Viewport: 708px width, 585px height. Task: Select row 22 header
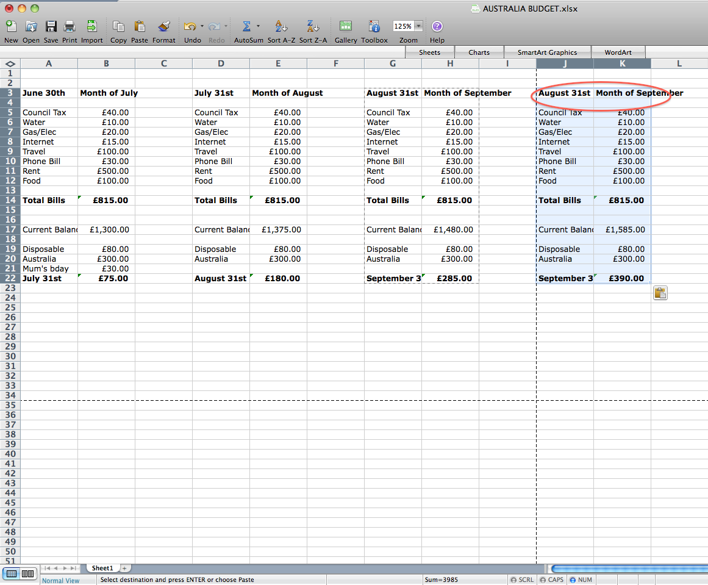click(x=10, y=278)
